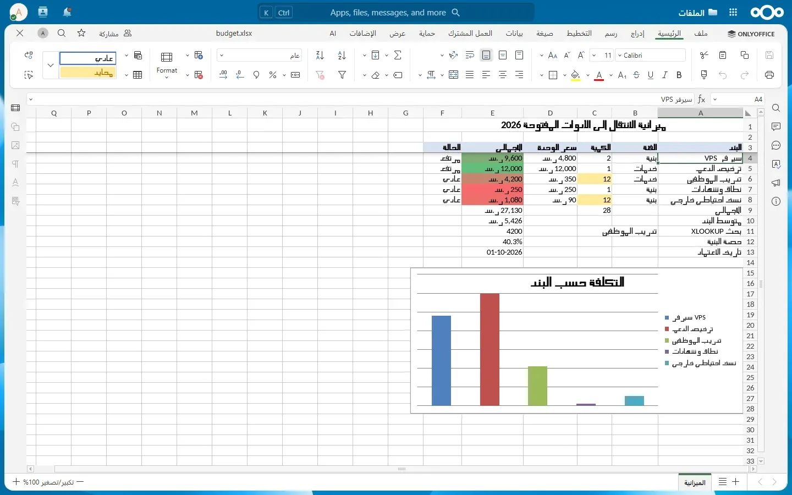792x495 pixels.
Task: Toggle Bold formatting
Action: click(679, 75)
